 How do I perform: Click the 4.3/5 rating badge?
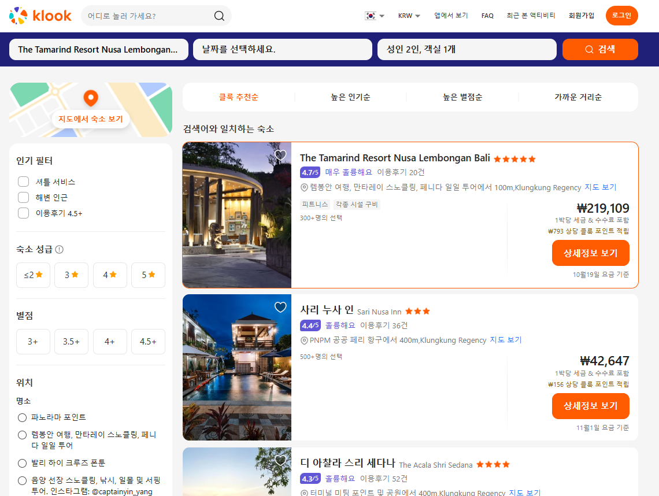(x=310, y=478)
